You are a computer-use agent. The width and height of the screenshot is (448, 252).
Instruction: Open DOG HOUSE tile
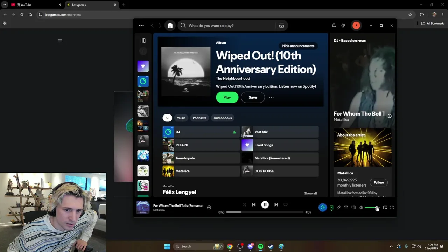click(280, 171)
